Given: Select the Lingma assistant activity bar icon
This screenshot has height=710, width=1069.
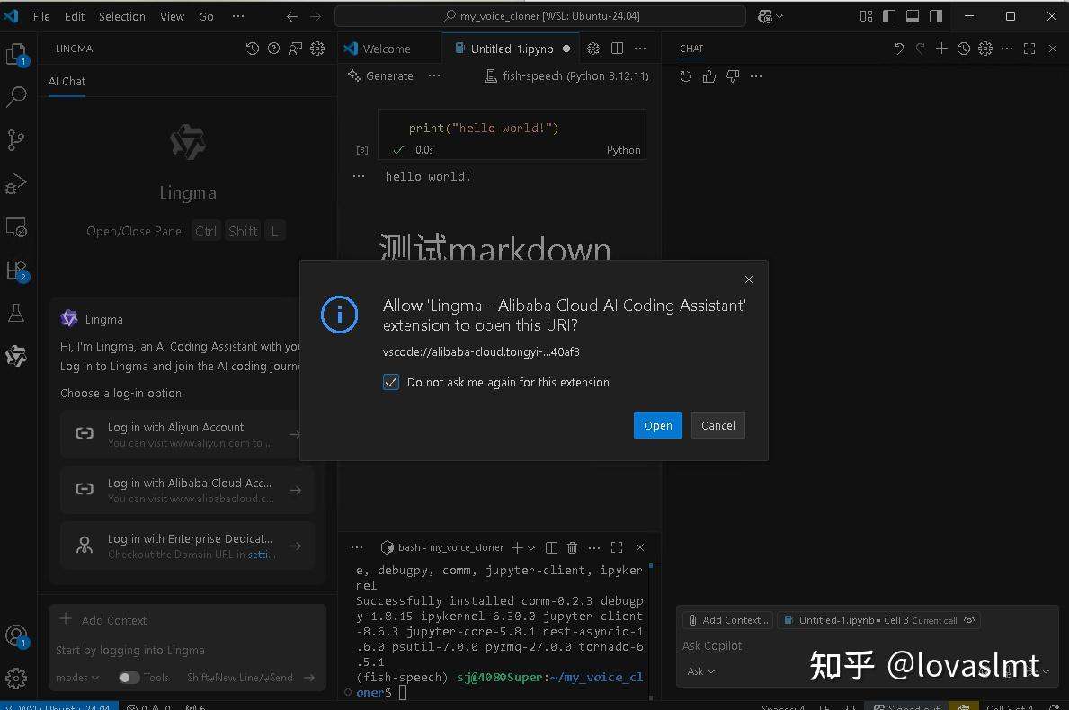Looking at the screenshot, I should click(17, 356).
